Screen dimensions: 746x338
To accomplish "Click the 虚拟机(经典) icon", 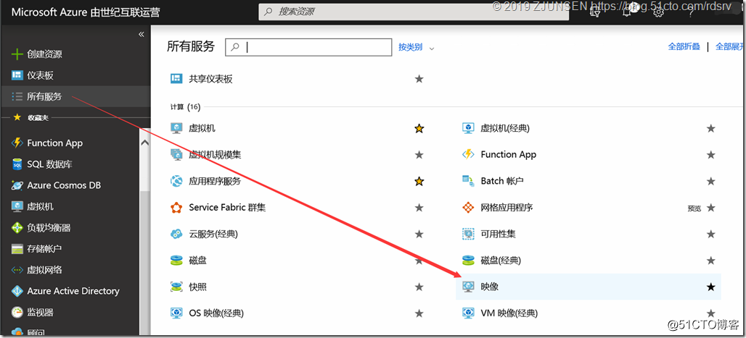I will click(x=468, y=128).
